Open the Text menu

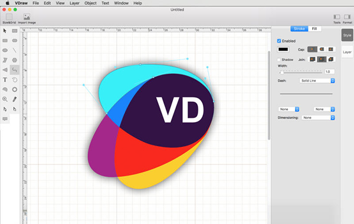105,3
